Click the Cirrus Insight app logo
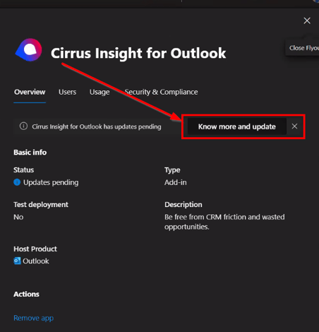The height and width of the screenshot is (332, 319). coord(29,50)
